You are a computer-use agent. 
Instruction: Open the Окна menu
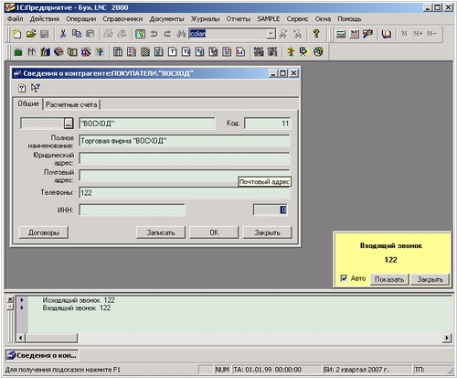point(323,19)
